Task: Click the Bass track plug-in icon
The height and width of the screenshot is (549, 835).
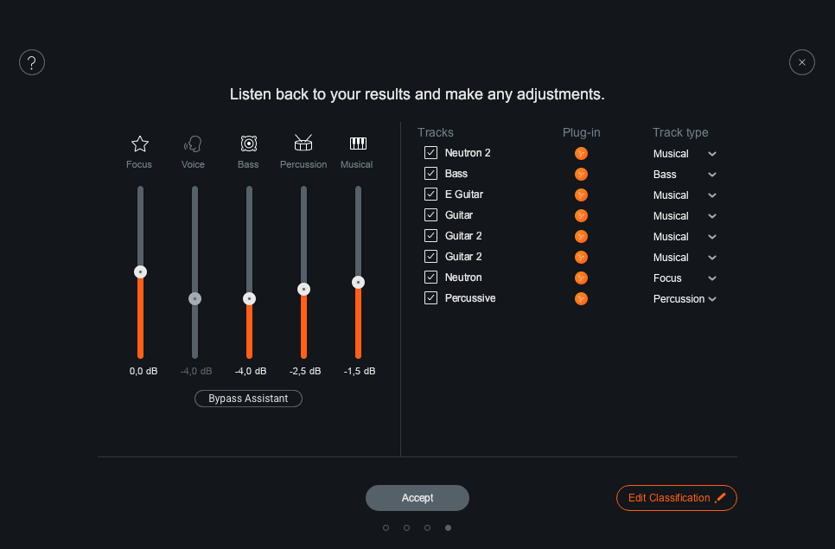Action: point(581,175)
